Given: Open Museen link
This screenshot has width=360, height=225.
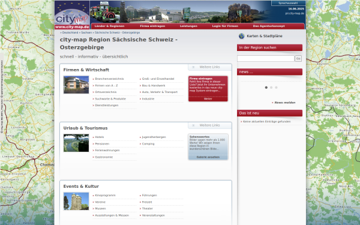Looking at the screenshot, I should 100,209.
